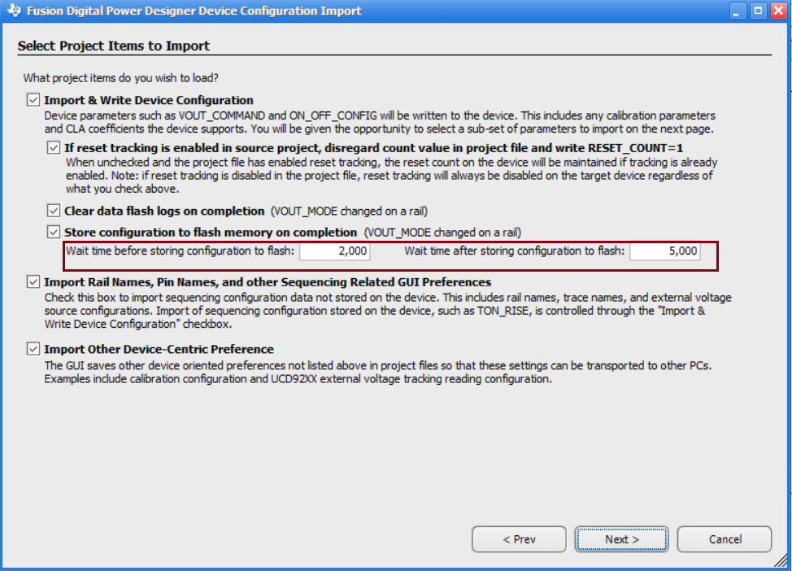Disable Clear data flash logs on completion
Image resolution: width=792 pixels, height=571 pixels.
[x=54, y=211]
